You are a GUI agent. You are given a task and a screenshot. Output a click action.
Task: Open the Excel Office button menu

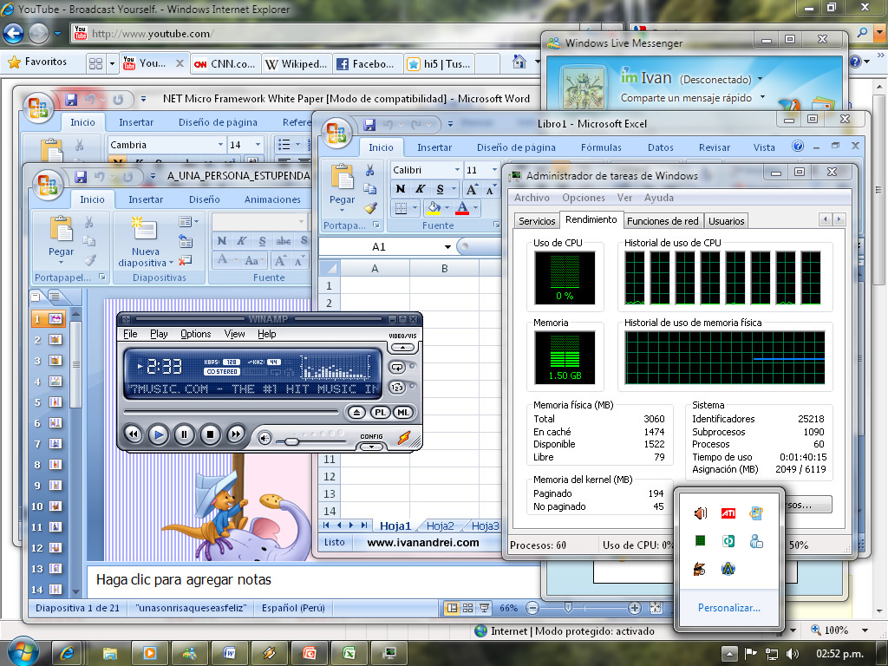[336, 132]
